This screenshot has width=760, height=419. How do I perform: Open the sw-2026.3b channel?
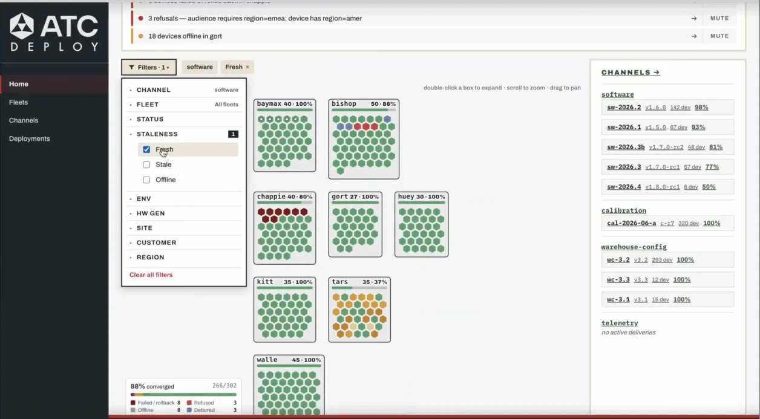tap(626, 147)
